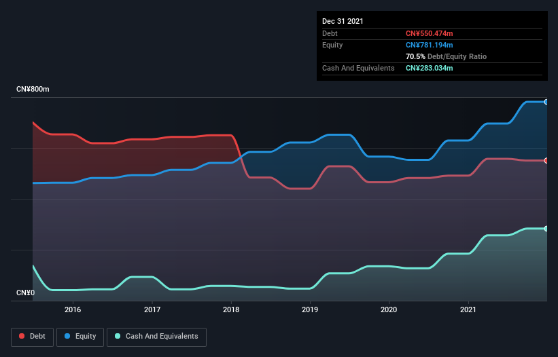Click the Equity value CN¥781.194m

pos(429,45)
